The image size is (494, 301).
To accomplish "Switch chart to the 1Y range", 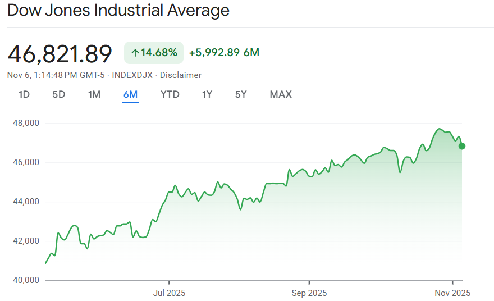I will coord(207,94).
